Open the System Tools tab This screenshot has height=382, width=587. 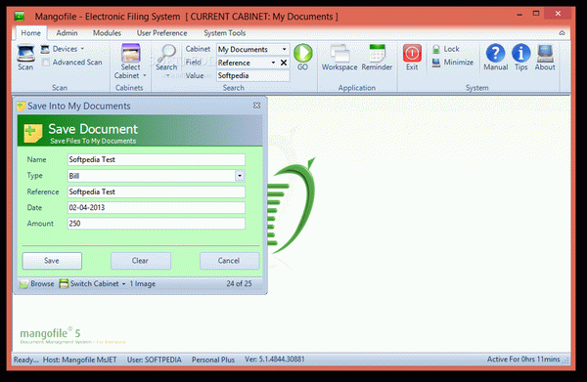click(x=225, y=33)
